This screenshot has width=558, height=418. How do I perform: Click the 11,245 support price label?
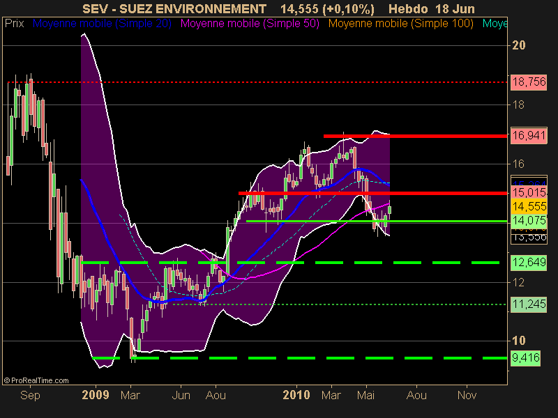coord(529,304)
